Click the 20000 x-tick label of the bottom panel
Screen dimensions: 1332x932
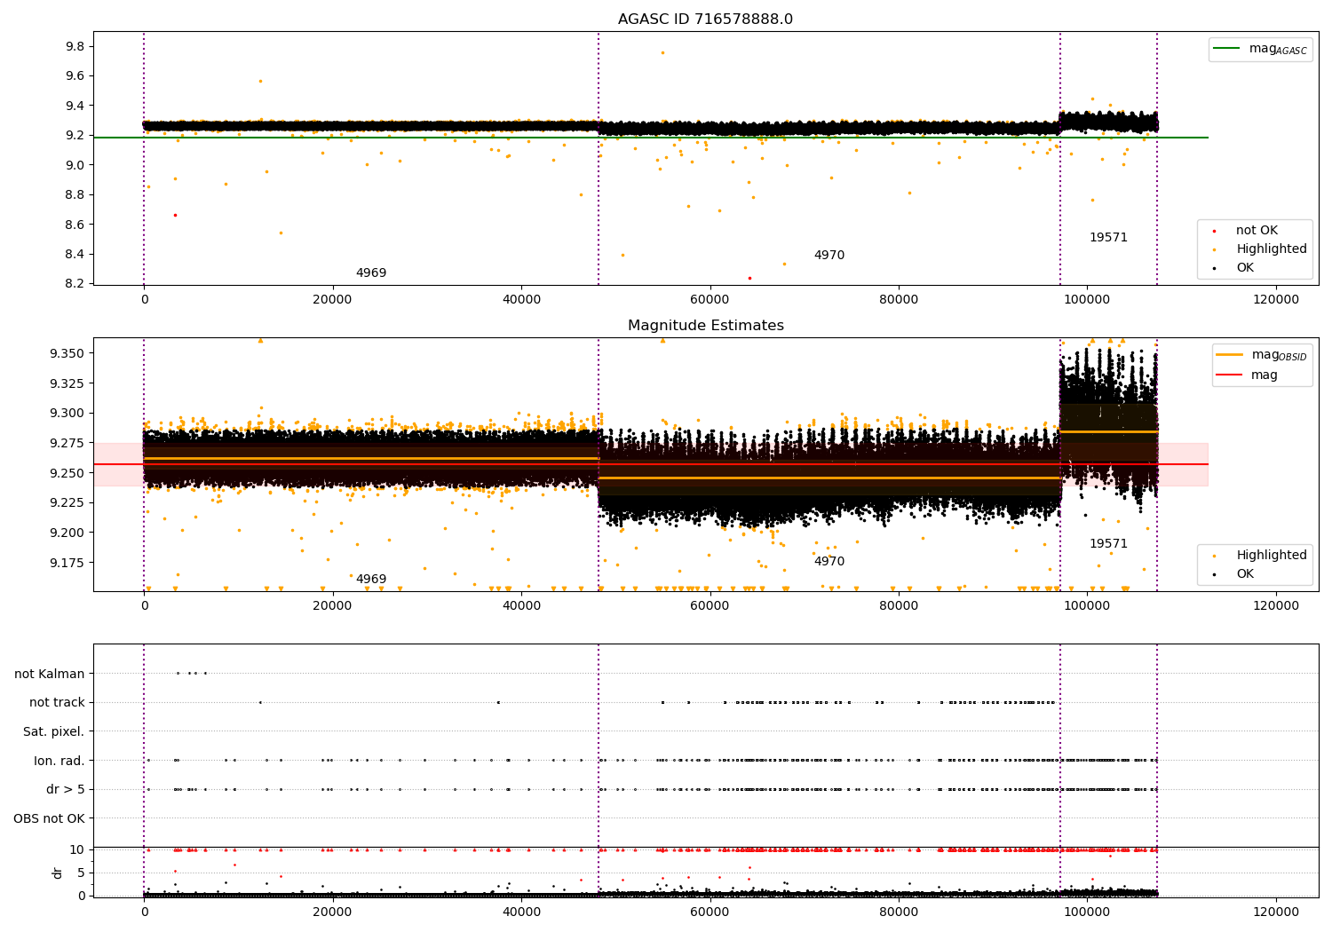[x=332, y=912]
